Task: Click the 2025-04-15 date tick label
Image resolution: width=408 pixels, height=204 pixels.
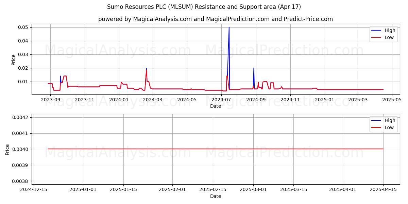Action: pos(383,190)
